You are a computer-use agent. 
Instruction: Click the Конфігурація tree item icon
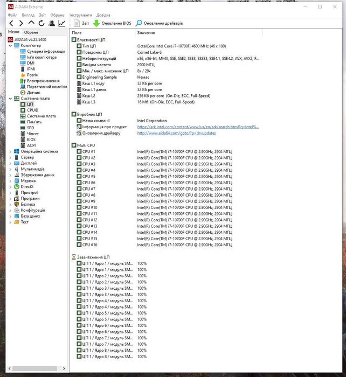[16, 211]
